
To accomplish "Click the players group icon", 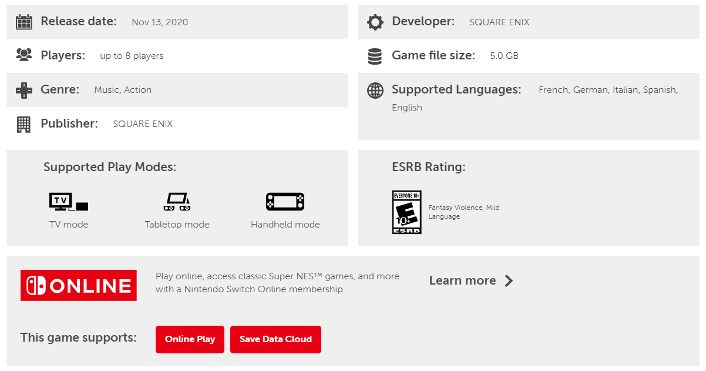I will coord(23,55).
